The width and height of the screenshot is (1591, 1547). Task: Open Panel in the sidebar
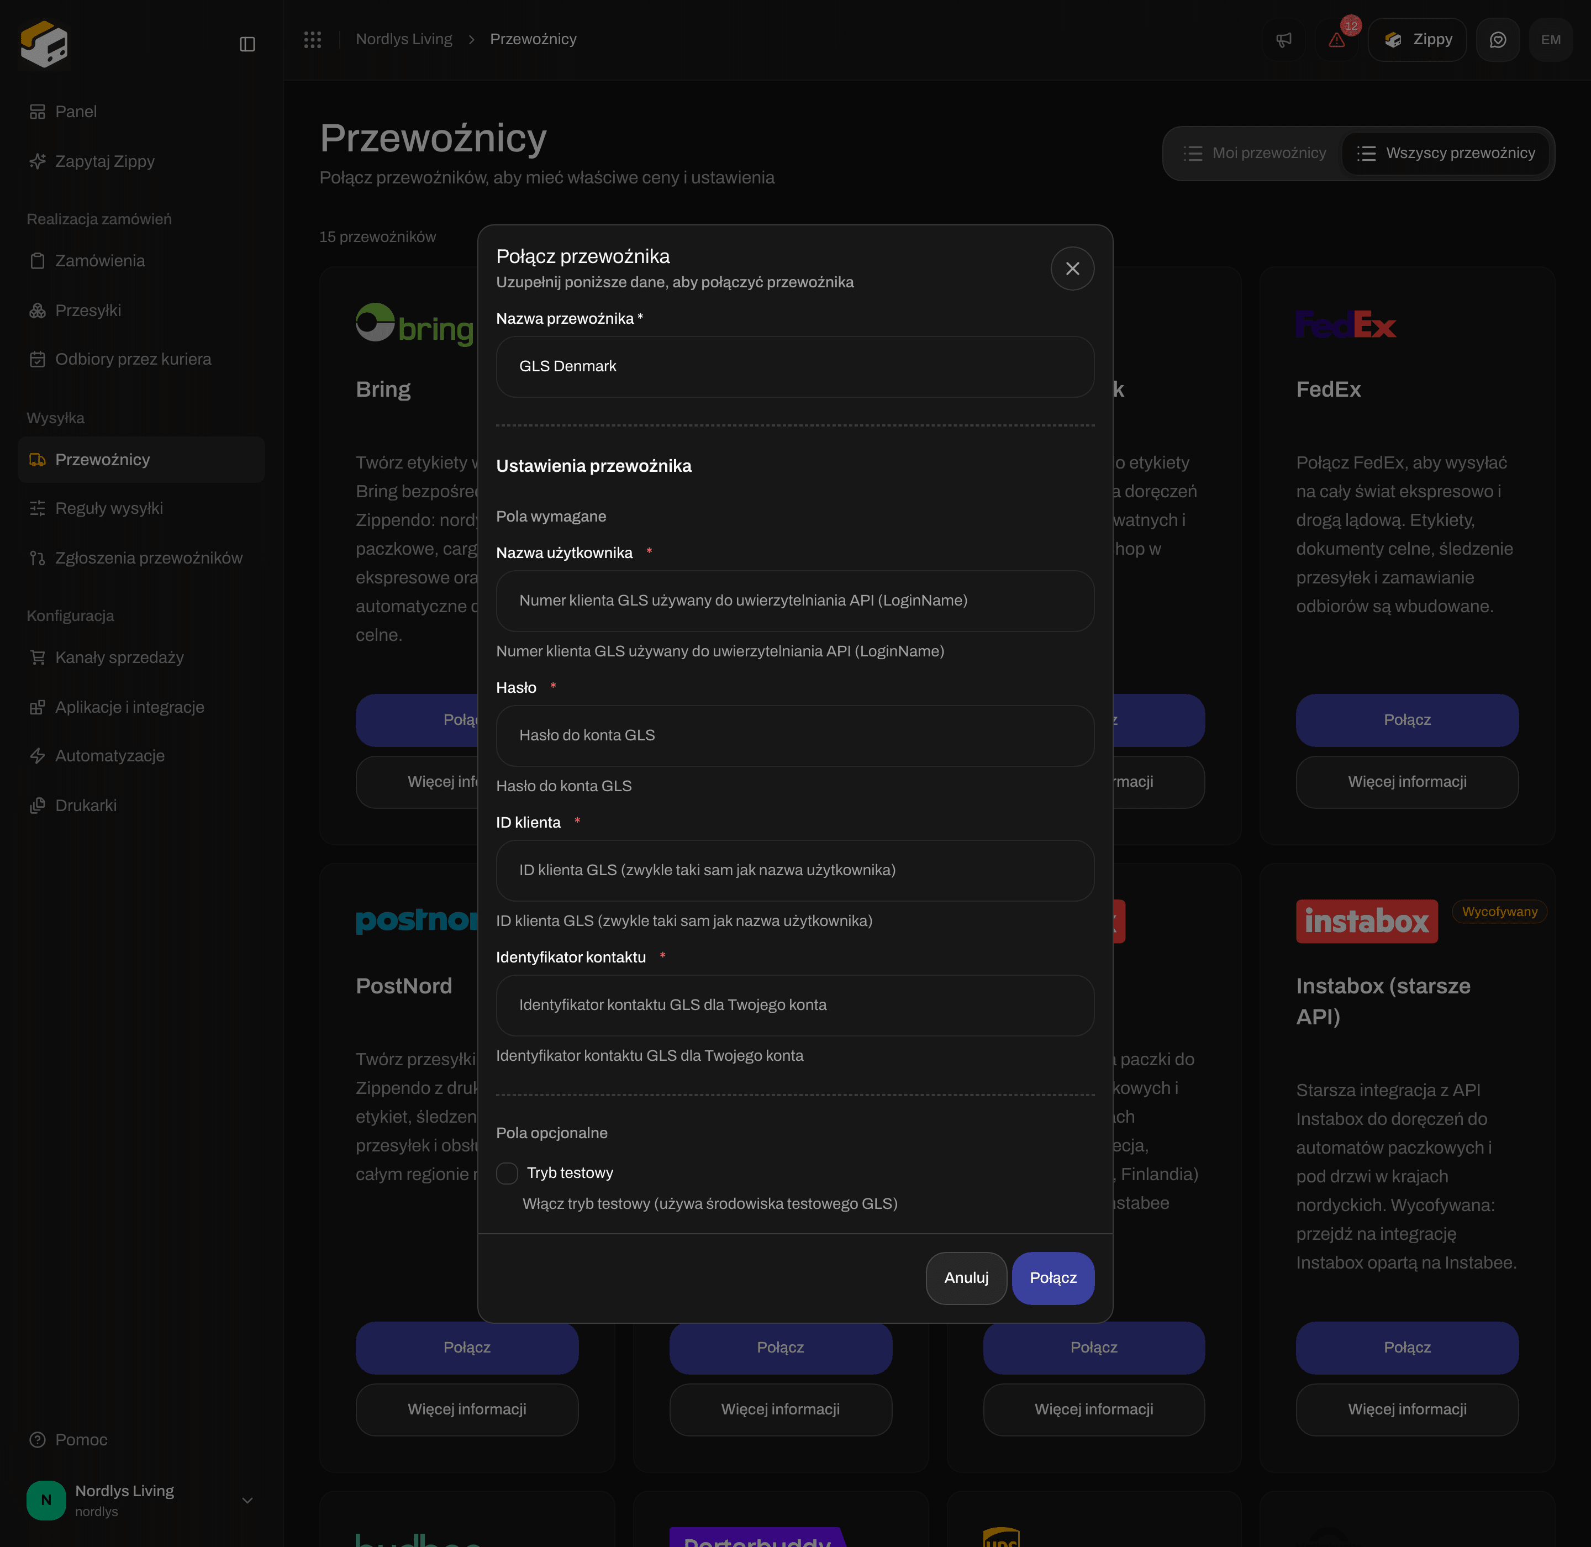(141, 111)
